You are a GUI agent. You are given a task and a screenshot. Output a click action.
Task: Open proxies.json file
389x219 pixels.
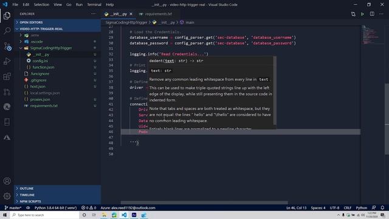pyautogui.click(x=58, y=99)
